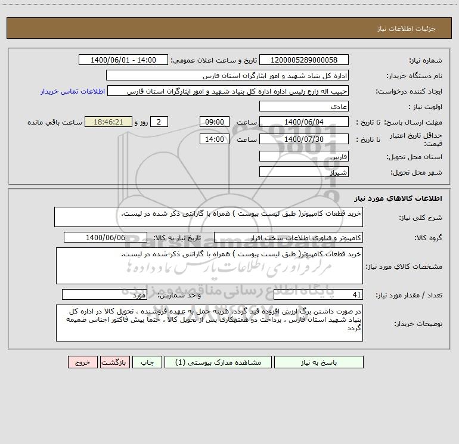Image resolution: width=459 pixels, height=444 pixels.
Task: Click the پاسخ به نیاز button
Action: (x=319, y=362)
